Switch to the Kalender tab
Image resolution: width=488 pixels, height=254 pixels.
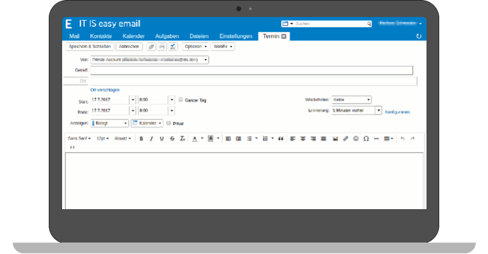(134, 37)
